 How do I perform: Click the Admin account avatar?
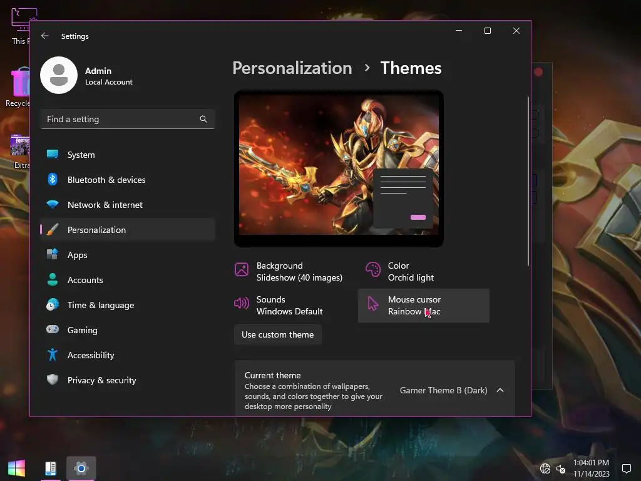coord(59,75)
